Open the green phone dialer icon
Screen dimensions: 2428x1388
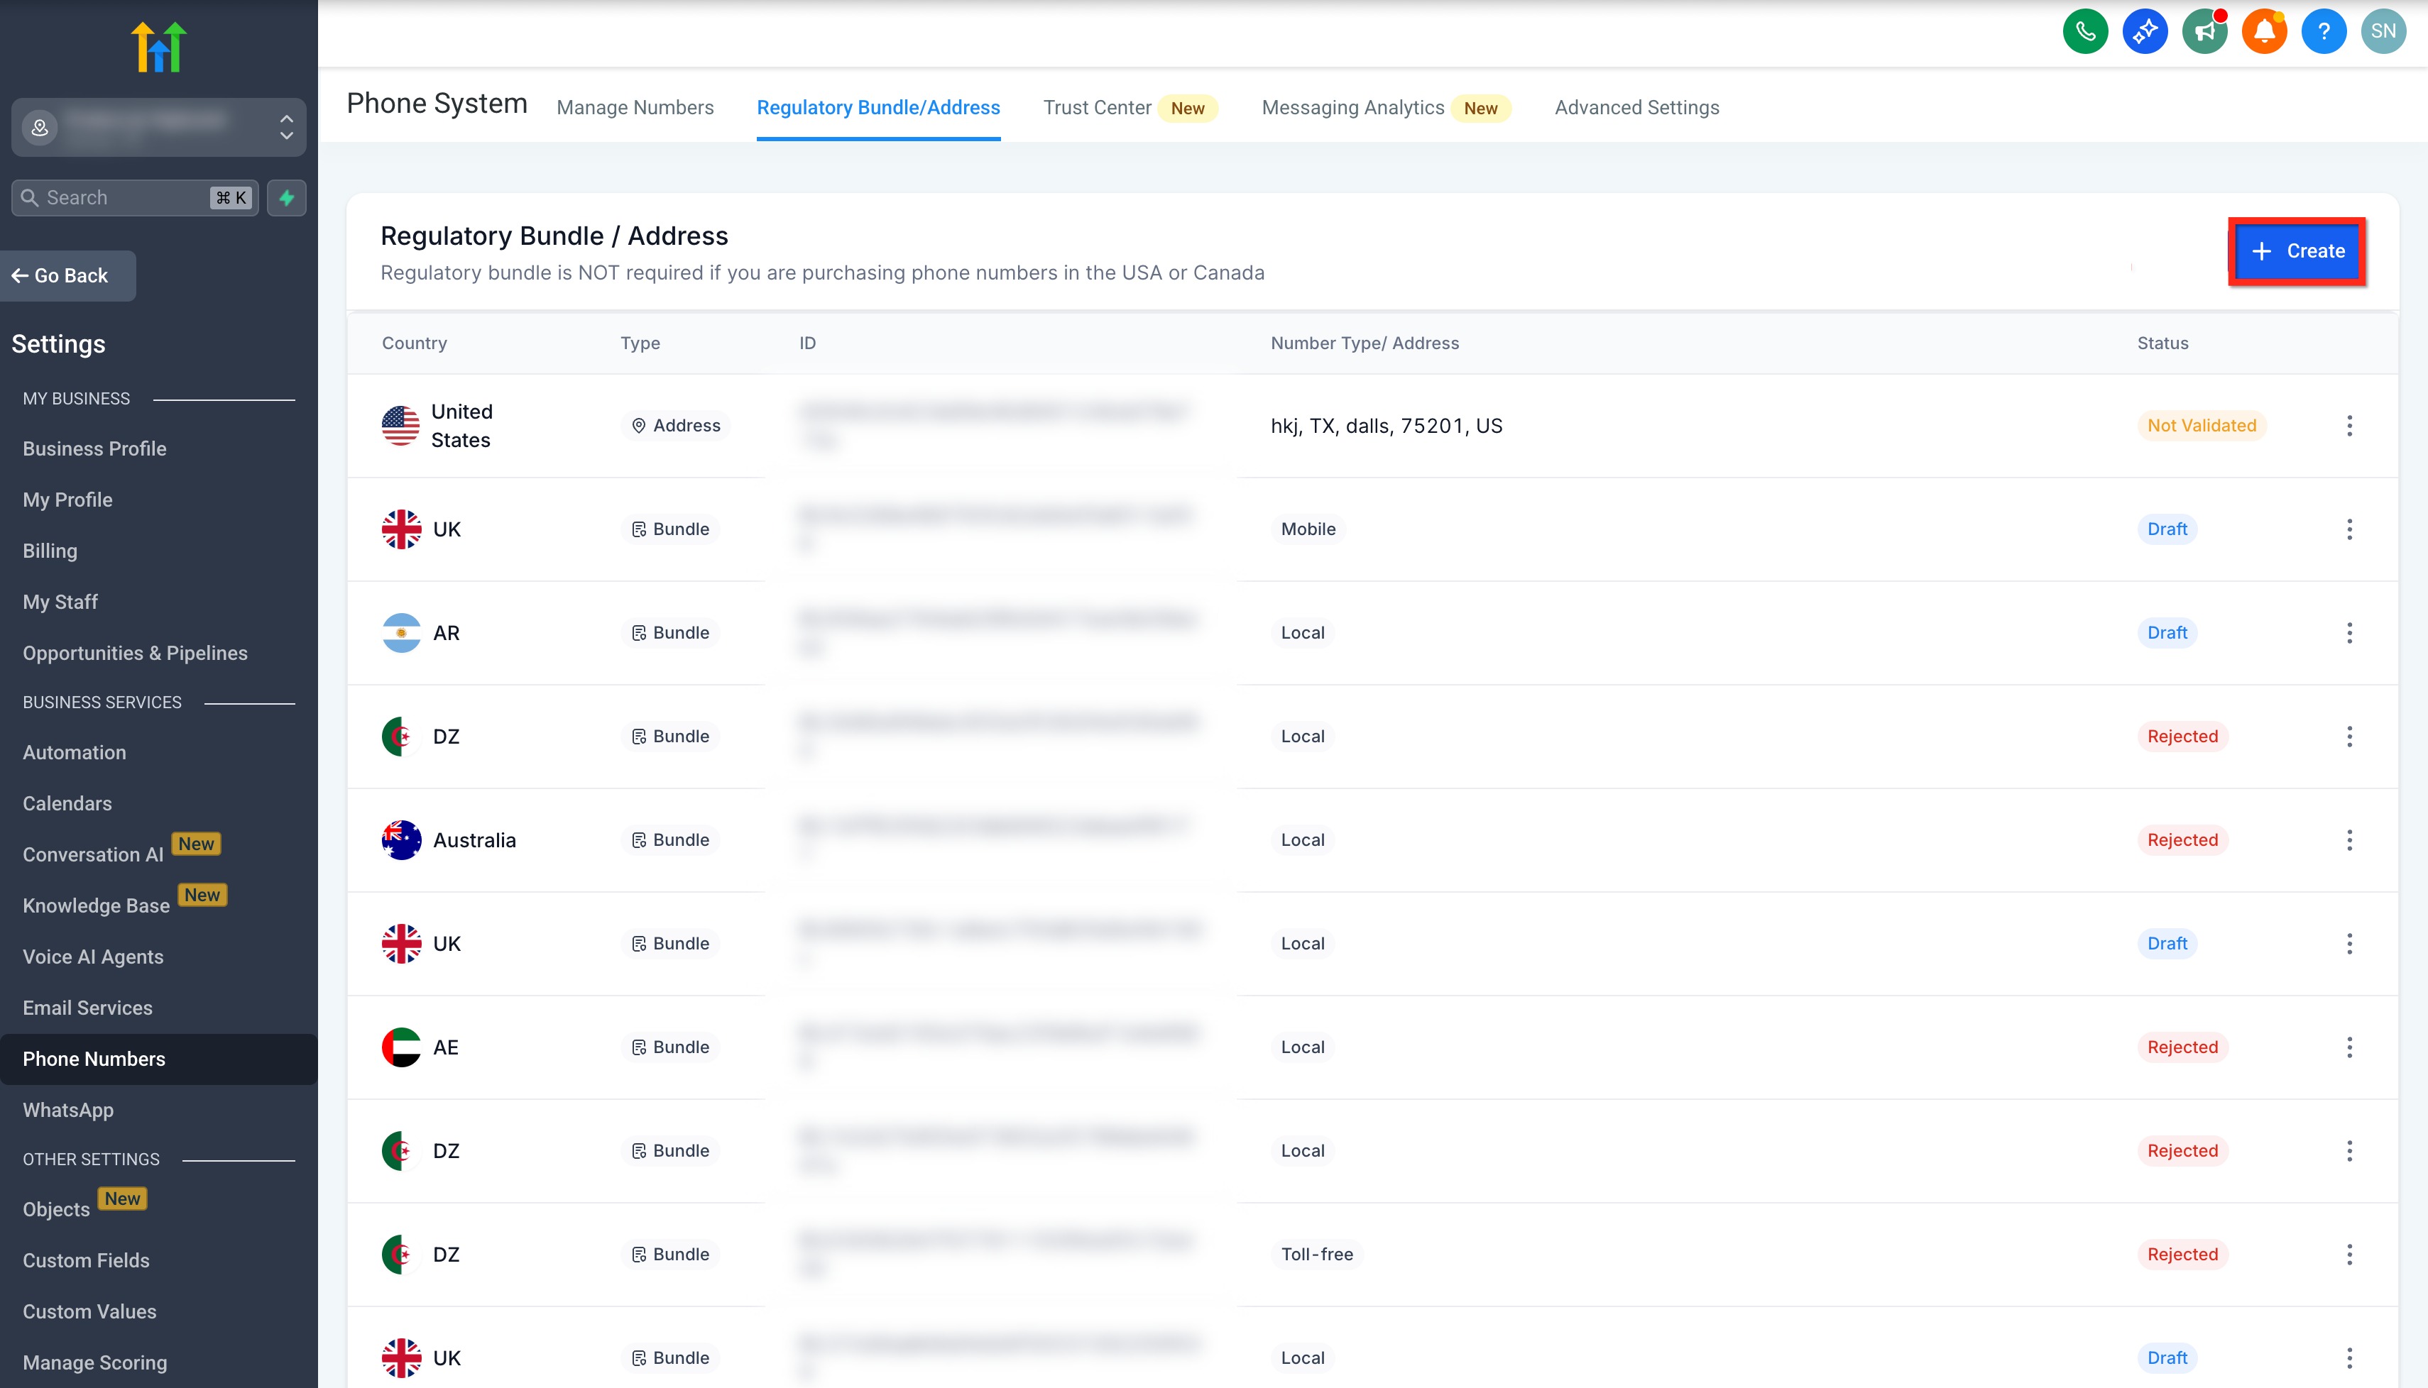click(x=2084, y=31)
